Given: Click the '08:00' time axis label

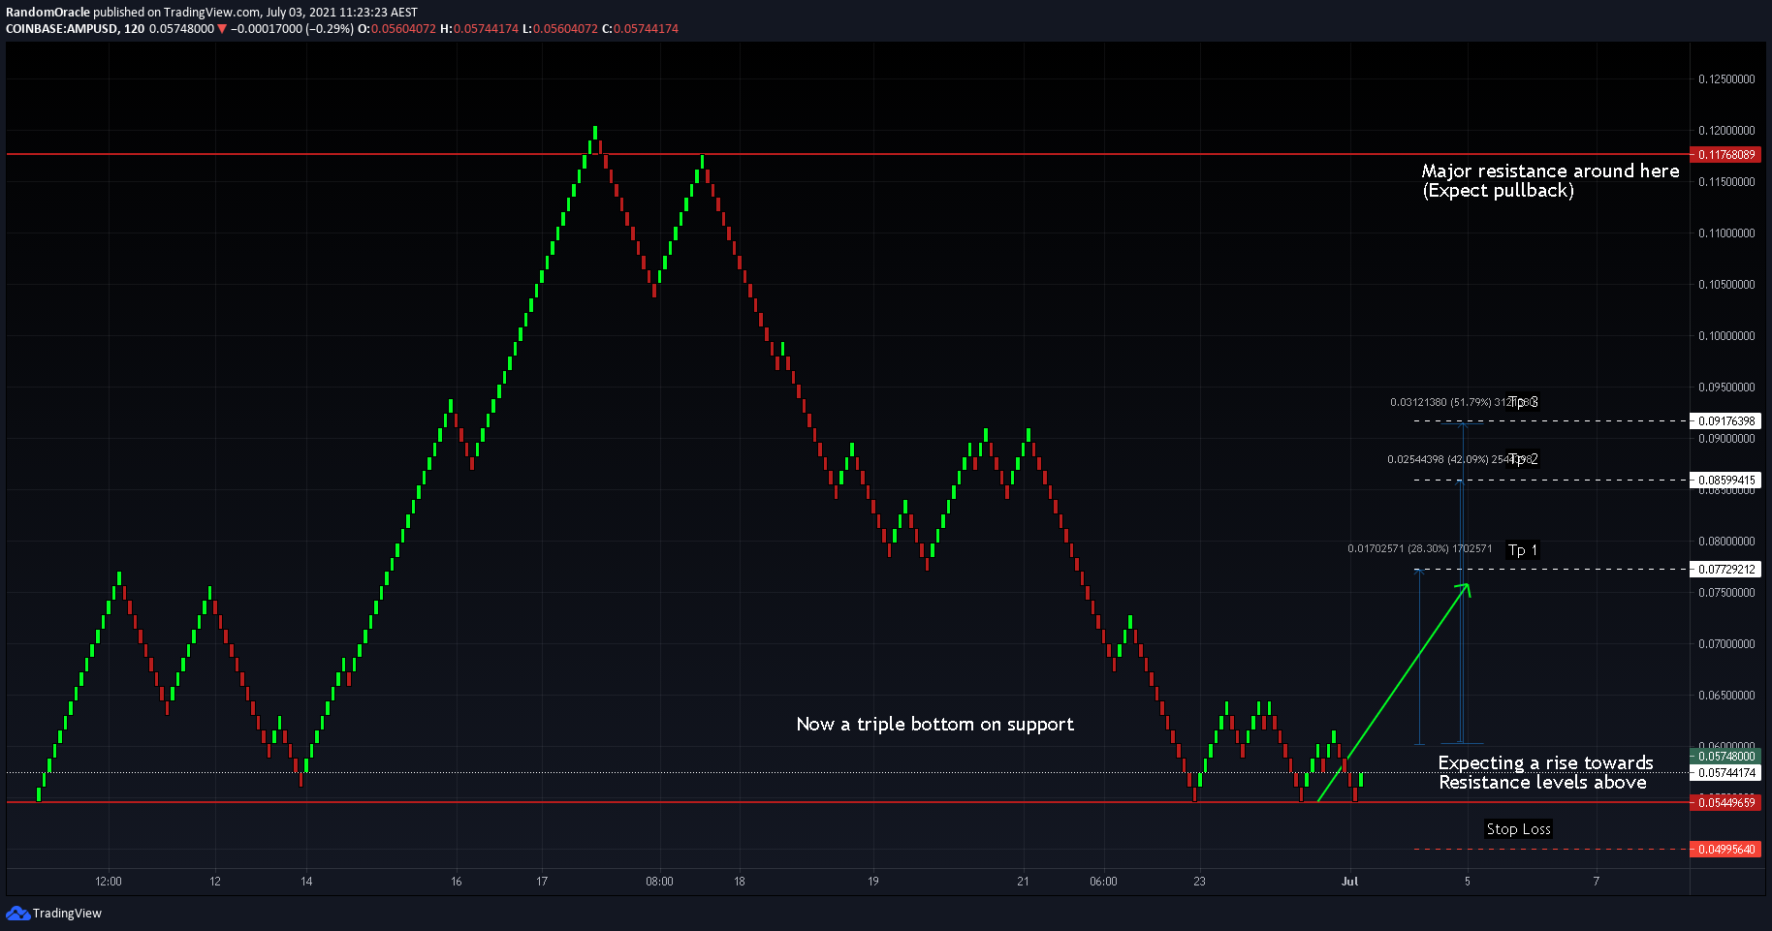Looking at the screenshot, I should coord(659,882).
